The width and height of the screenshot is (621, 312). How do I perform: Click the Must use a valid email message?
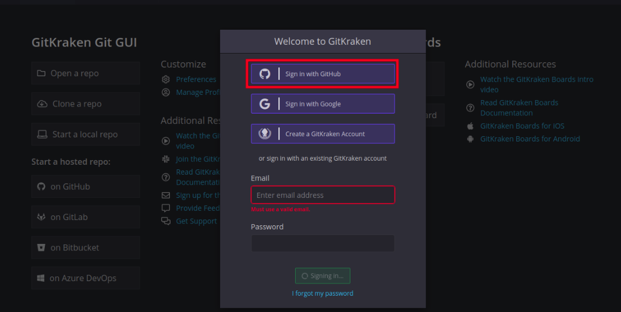(x=281, y=209)
